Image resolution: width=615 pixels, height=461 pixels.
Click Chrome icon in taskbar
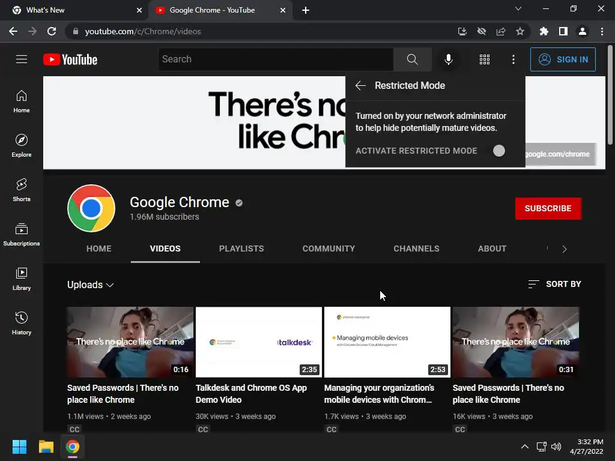(x=72, y=447)
